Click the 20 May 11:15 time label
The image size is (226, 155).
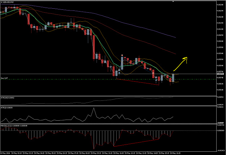119,153
